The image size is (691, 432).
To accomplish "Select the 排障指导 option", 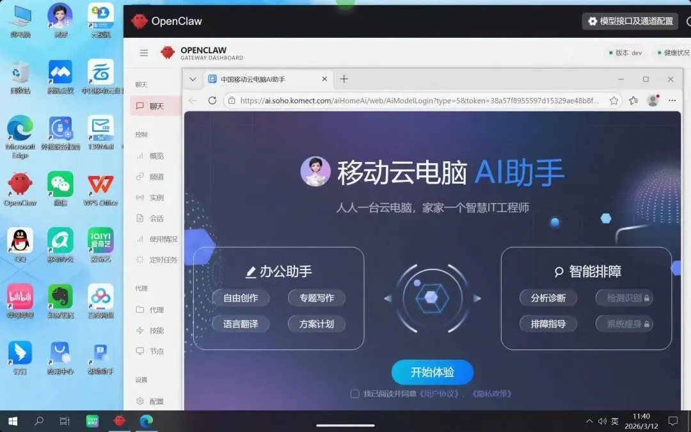I will click(548, 324).
